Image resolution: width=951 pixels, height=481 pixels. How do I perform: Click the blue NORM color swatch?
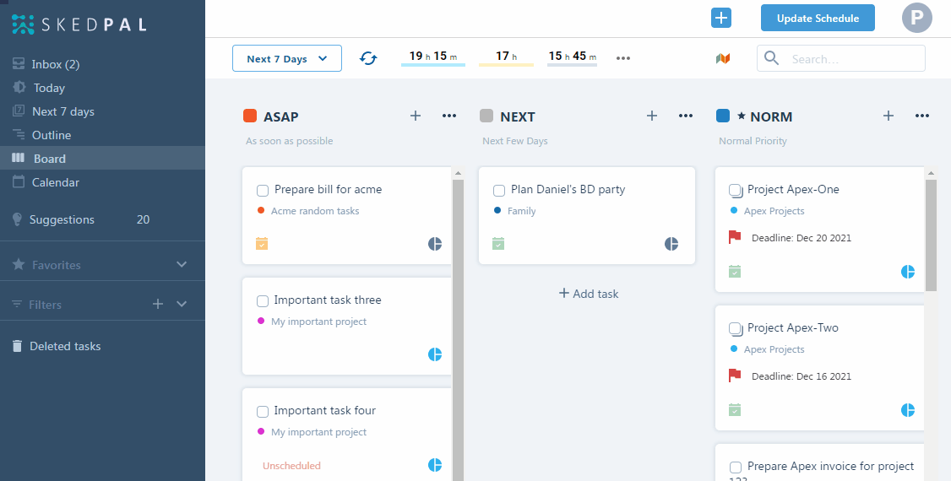(722, 116)
